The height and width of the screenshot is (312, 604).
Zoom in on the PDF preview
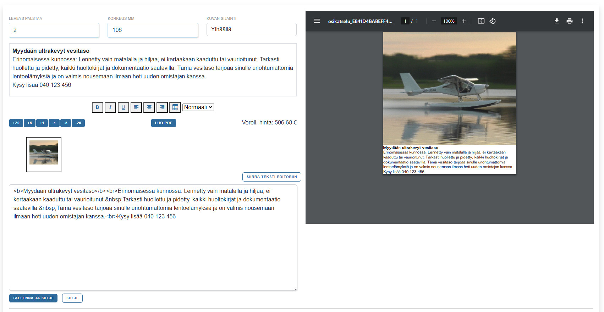pyautogui.click(x=463, y=21)
